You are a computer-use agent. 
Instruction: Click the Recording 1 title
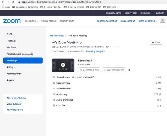click(x=85, y=61)
